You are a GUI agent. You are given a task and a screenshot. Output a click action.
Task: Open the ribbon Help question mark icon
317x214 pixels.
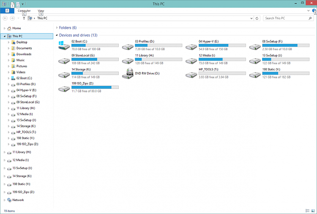pos(314,11)
